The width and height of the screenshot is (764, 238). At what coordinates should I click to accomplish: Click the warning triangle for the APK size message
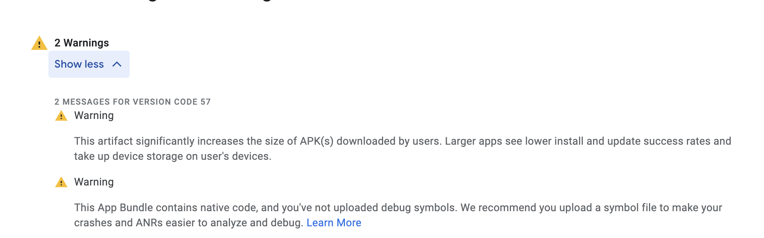coord(61,116)
